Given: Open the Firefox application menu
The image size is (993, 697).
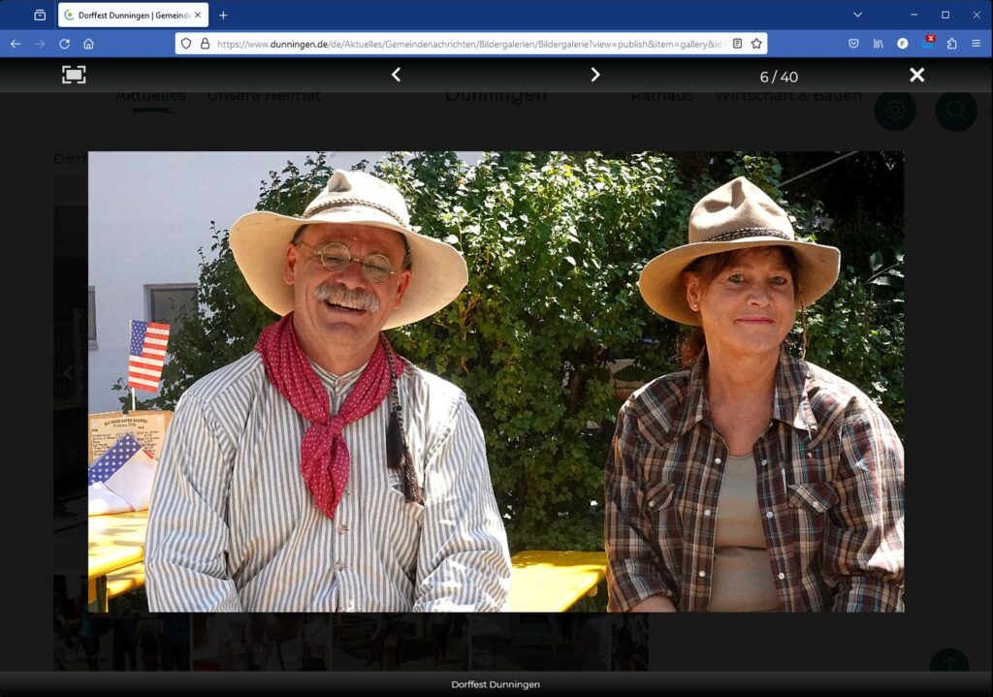Looking at the screenshot, I should click(x=976, y=44).
